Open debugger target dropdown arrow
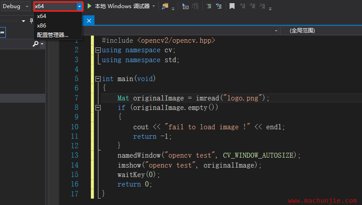Image resolution: width=362 pixels, height=205 pixels. click(154, 6)
